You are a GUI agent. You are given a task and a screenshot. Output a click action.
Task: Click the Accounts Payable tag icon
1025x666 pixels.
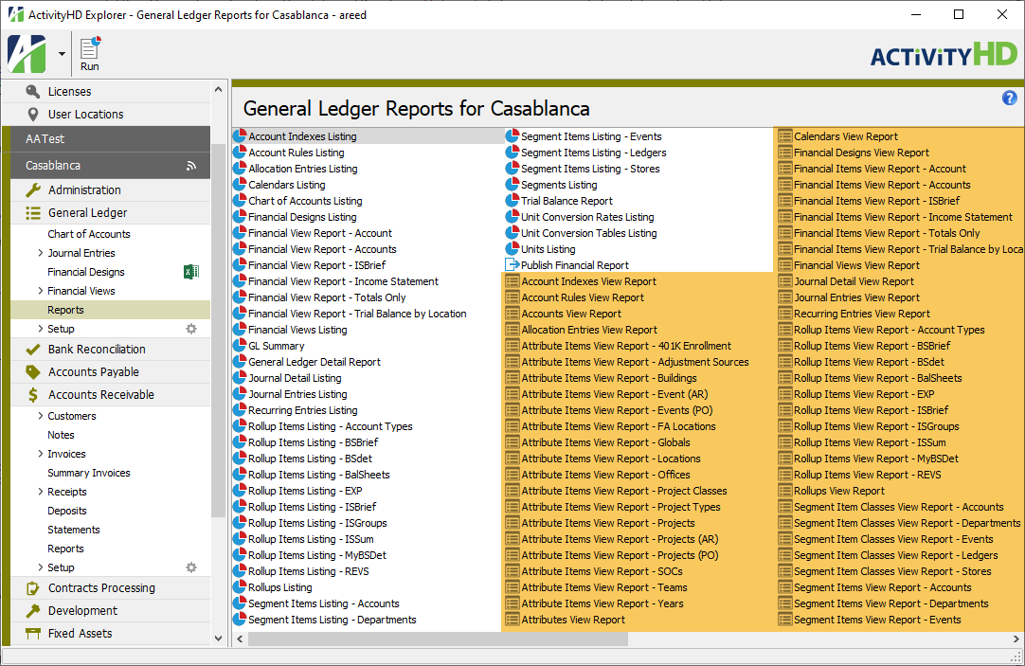33,372
